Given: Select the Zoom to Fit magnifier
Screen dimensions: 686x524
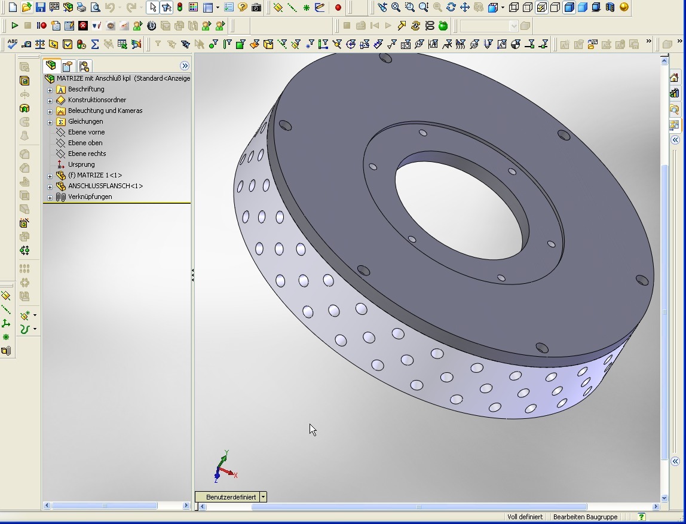Looking at the screenshot, I should 396,8.
